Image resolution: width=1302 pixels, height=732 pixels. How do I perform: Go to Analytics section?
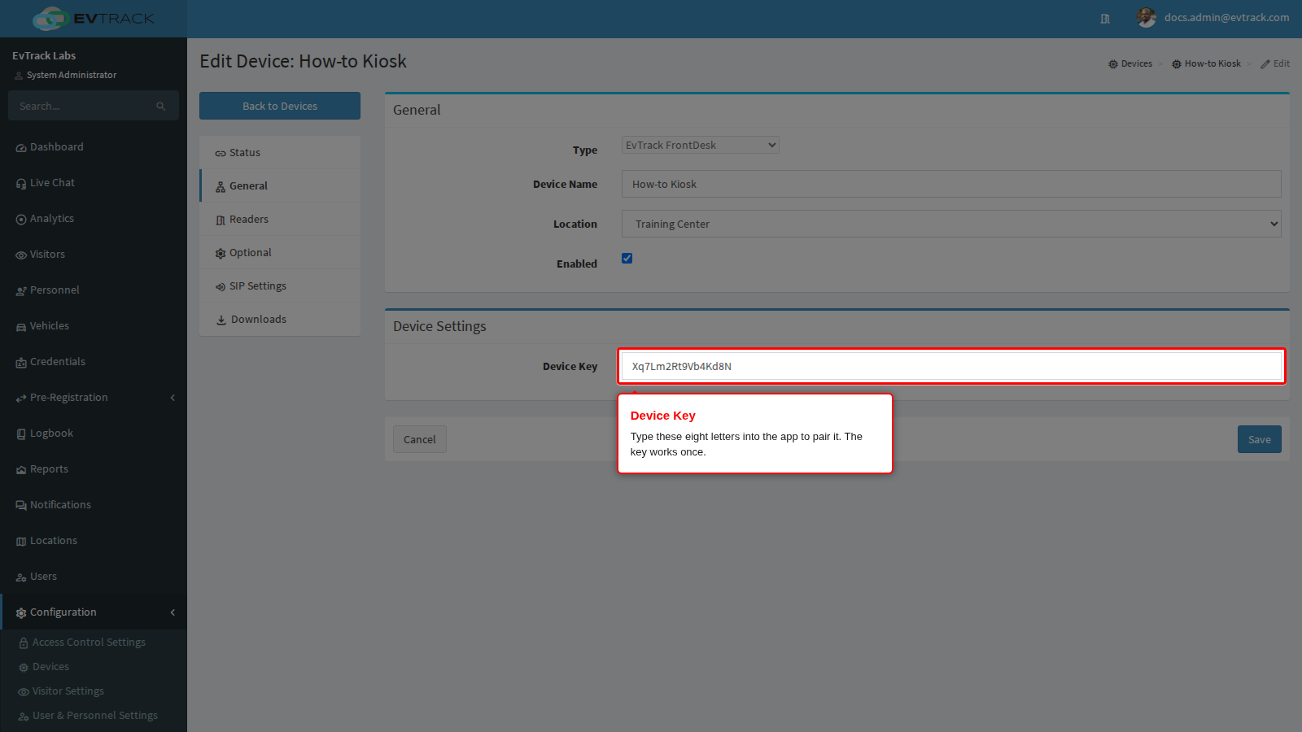click(x=94, y=219)
